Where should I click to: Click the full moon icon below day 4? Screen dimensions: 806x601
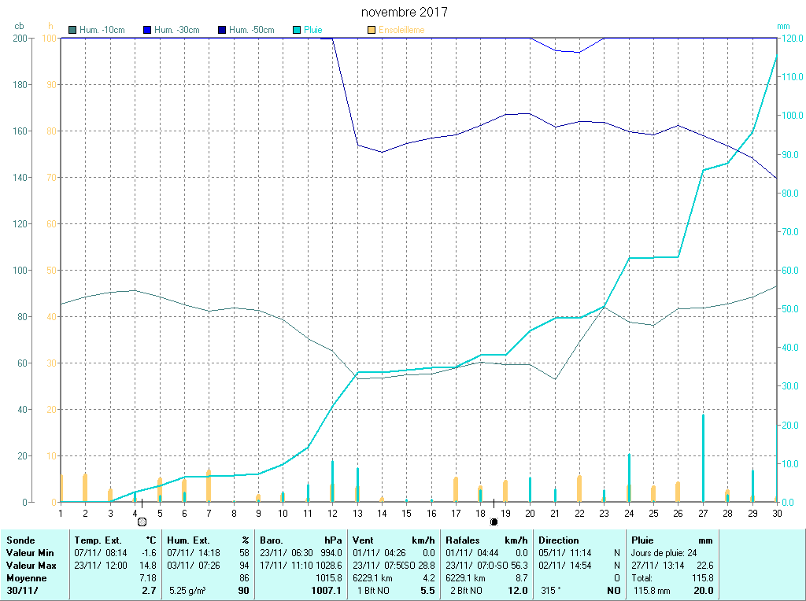(142, 522)
